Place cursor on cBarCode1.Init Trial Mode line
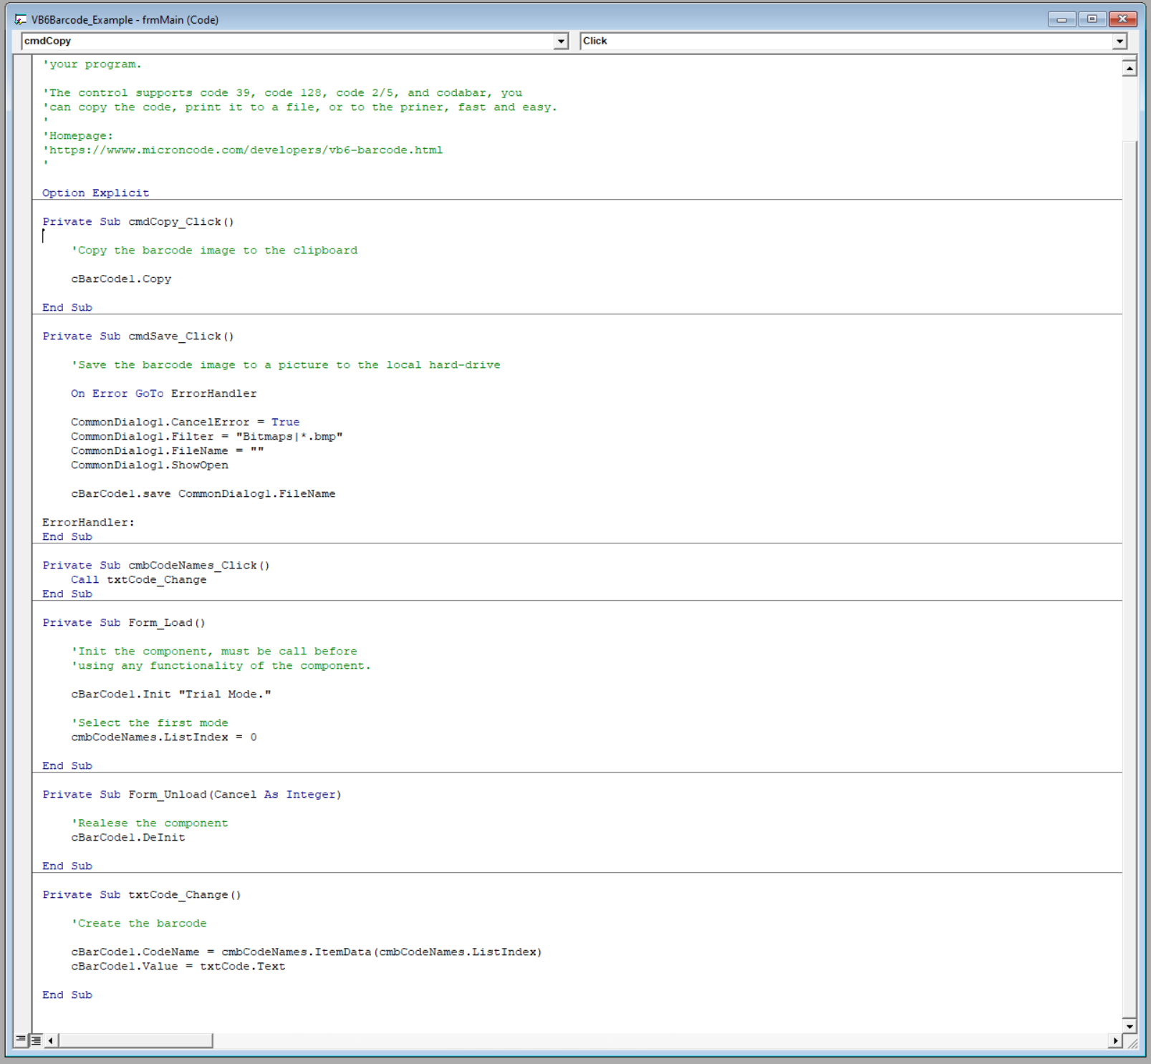The width and height of the screenshot is (1151, 1064). [170, 694]
